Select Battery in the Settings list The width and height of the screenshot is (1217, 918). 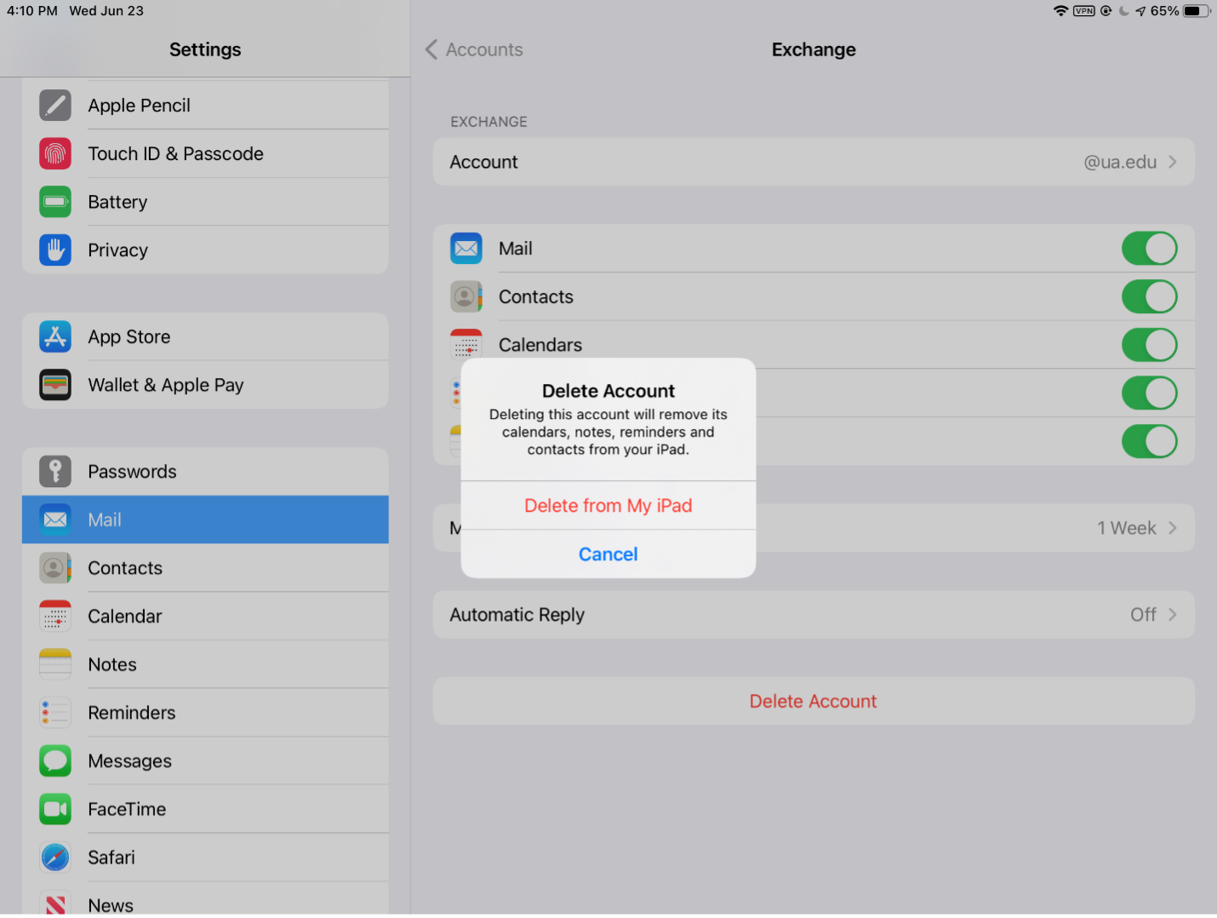[205, 202]
